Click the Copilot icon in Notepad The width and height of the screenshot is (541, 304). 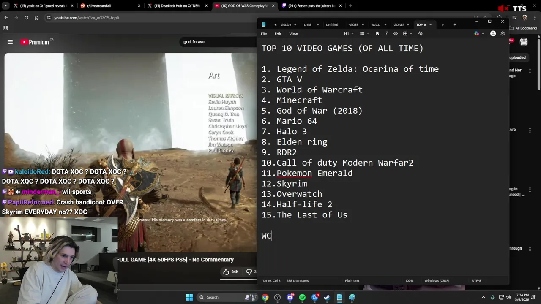(x=477, y=34)
